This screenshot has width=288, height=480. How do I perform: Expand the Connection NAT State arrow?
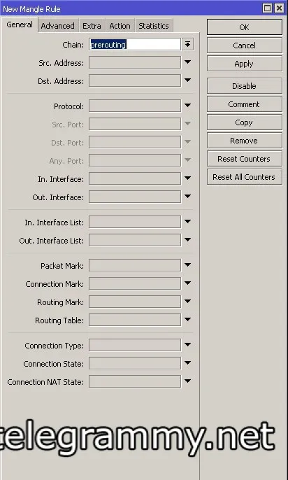click(x=188, y=381)
